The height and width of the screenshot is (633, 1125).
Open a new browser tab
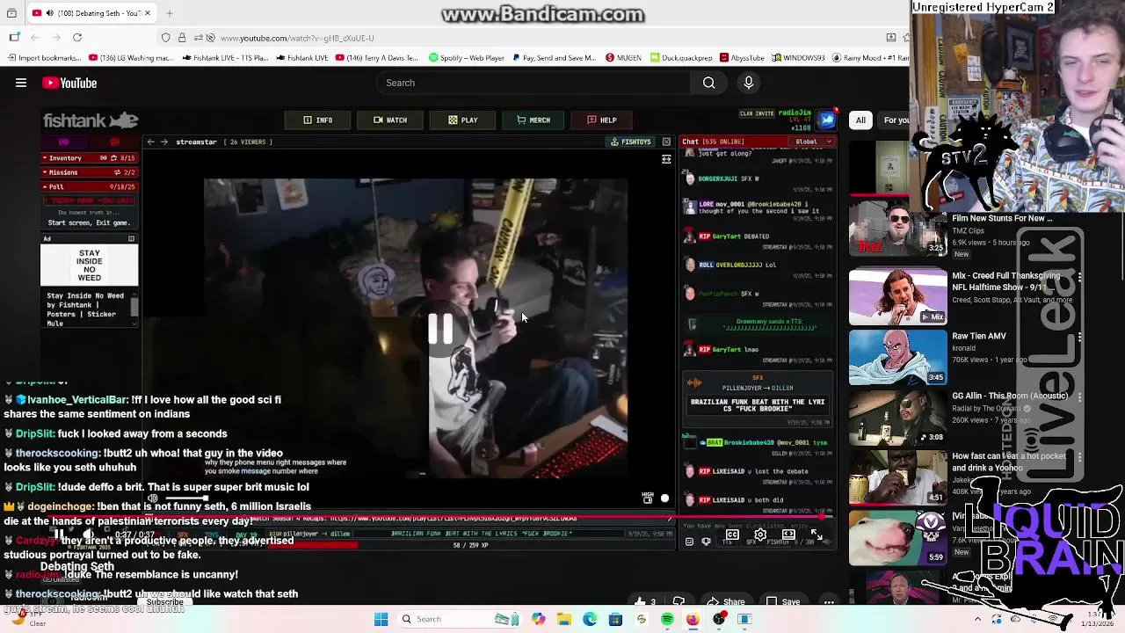pos(170,13)
